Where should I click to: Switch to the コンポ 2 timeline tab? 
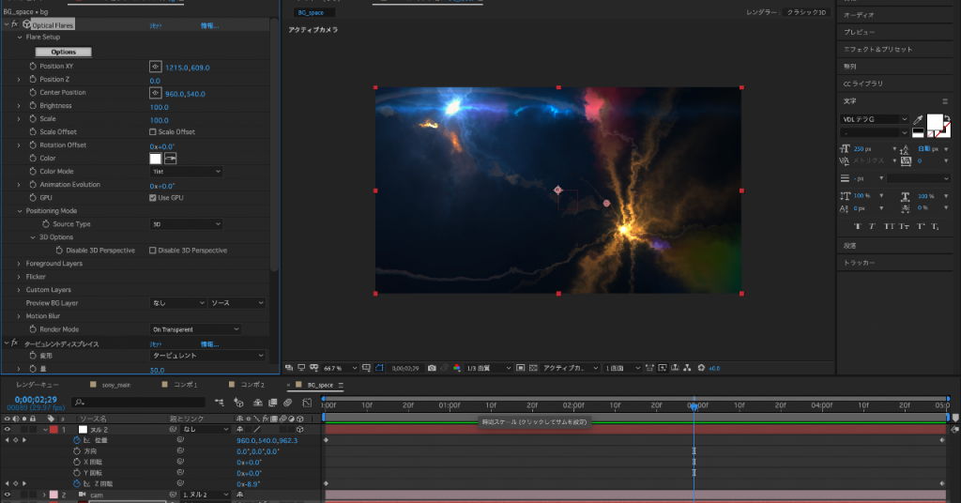[252, 385]
